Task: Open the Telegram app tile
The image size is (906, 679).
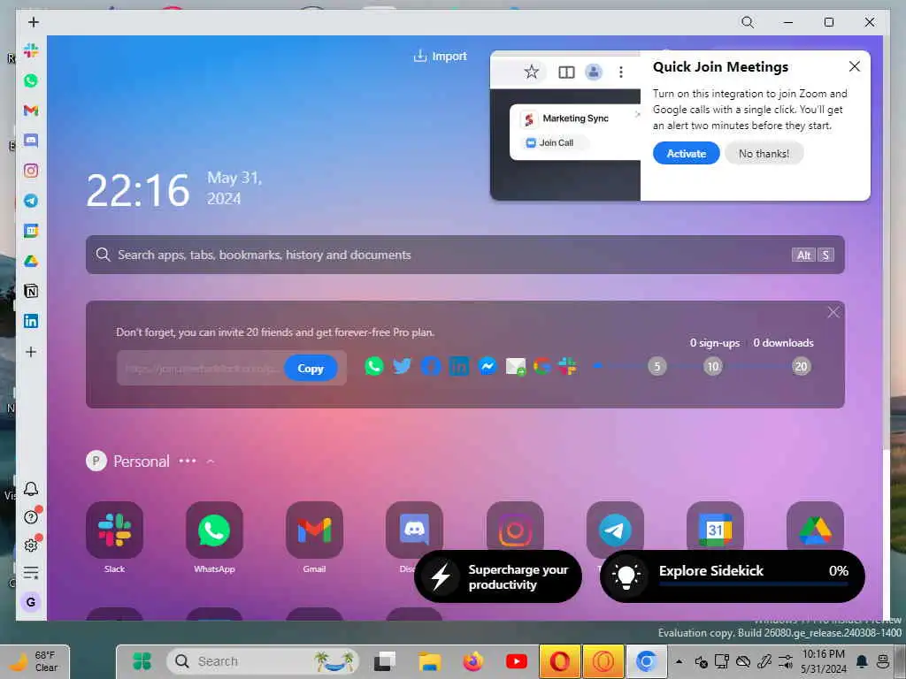Action: [x=615, y=525]
